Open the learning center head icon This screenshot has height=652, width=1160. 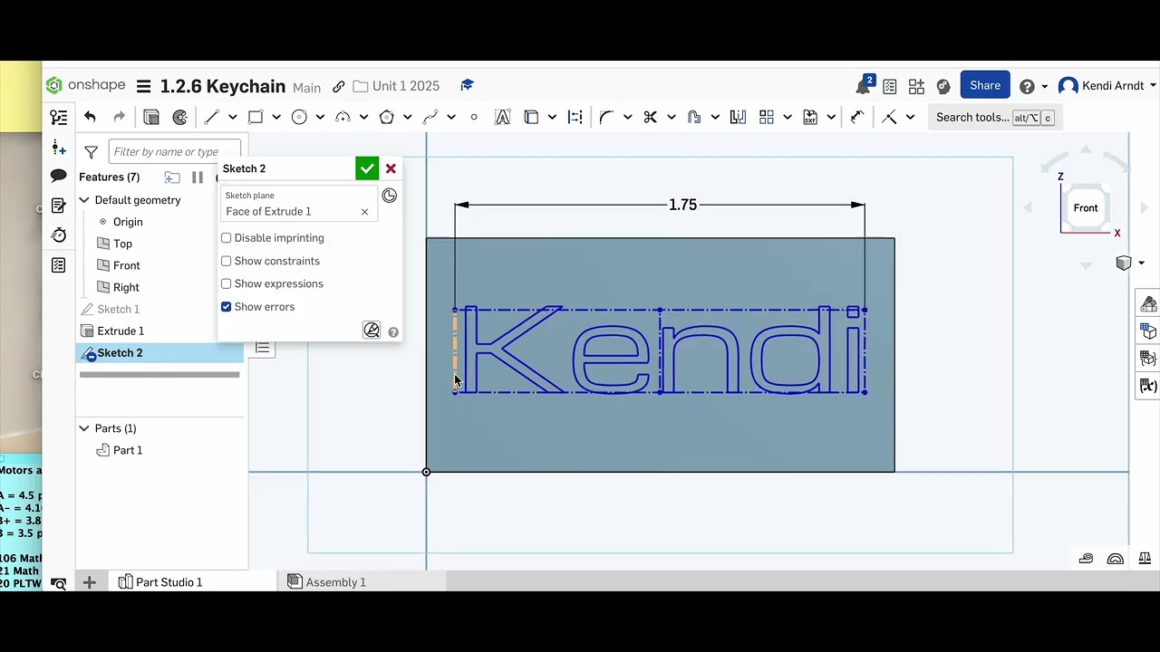click(x=943, y=86)
